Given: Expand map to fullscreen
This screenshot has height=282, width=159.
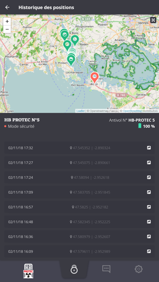Looking at the screenshot, I should 153,20.
